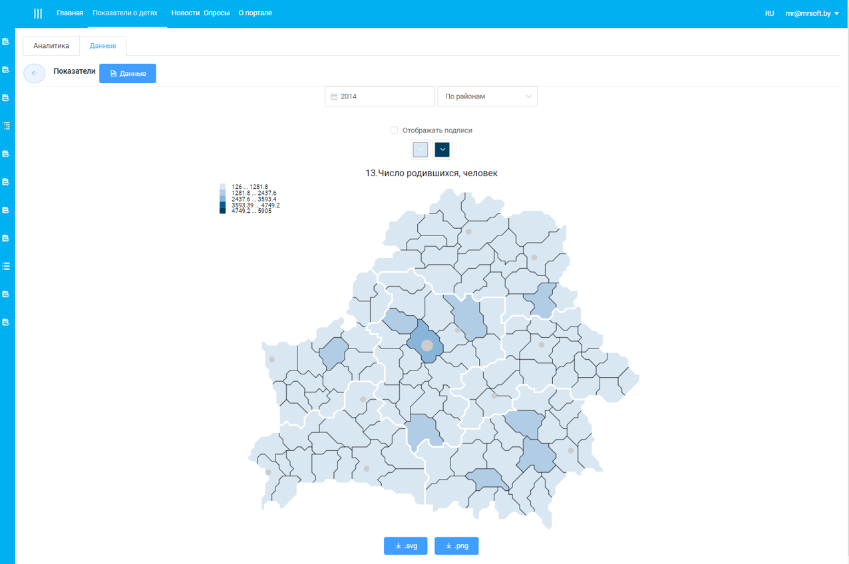
Task: Select the indented list icon in sidebar
Action: pos(6,126)
